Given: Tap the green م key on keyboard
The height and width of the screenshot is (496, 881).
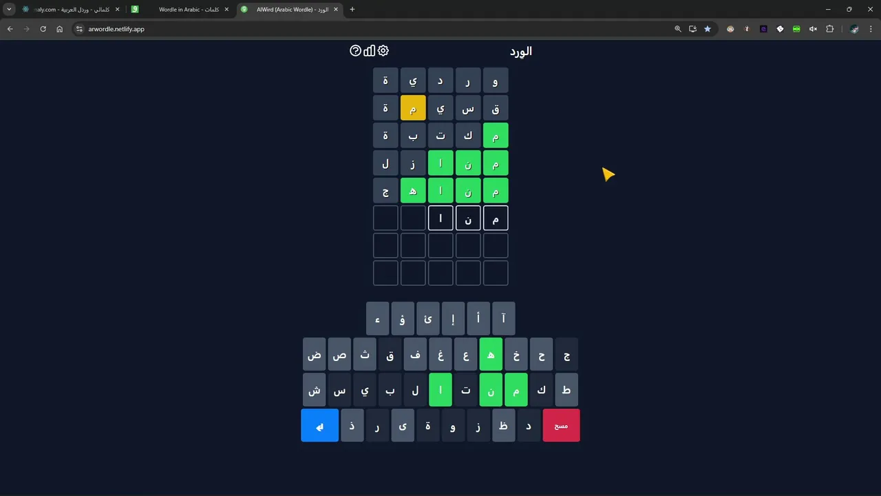Looking at the screenshot, I should (x=516, y=390).
